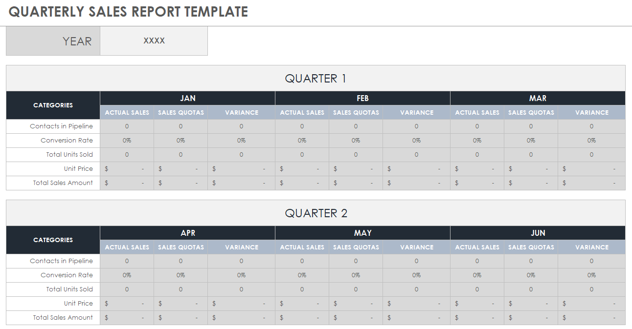Viewport: 632px width, 329px height.
Task: Select JAN Actual Sales Contacts in Pipeline cell
Action: (x=127, y=126)
